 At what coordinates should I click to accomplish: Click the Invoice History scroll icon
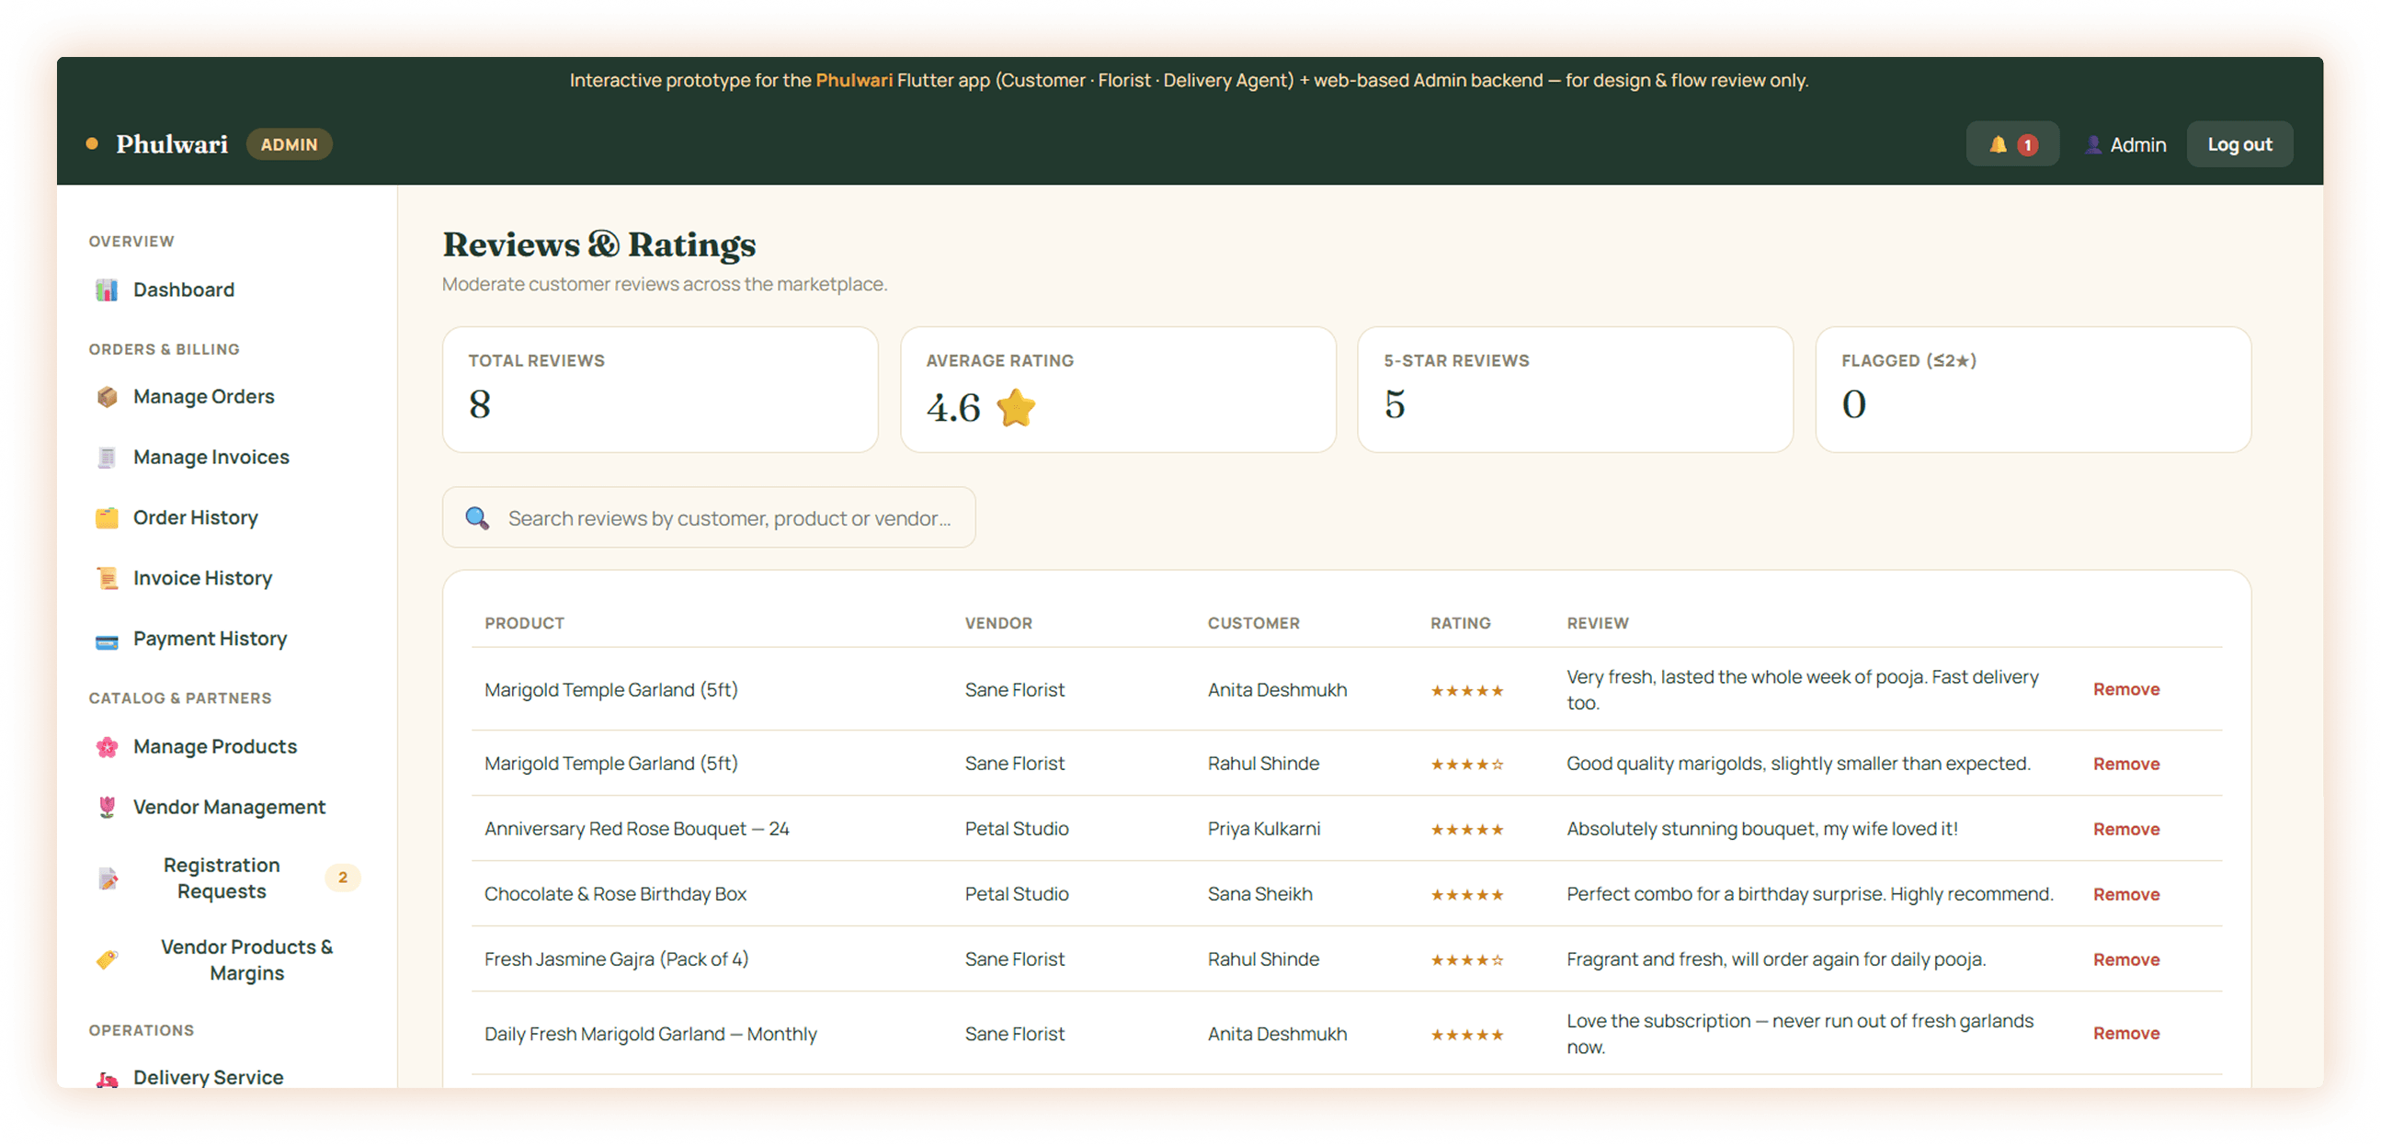click(108, 579)
